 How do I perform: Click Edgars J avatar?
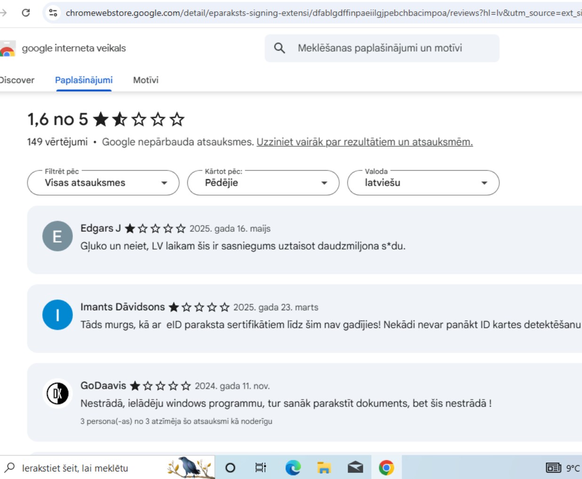click(x=57, y=236)
